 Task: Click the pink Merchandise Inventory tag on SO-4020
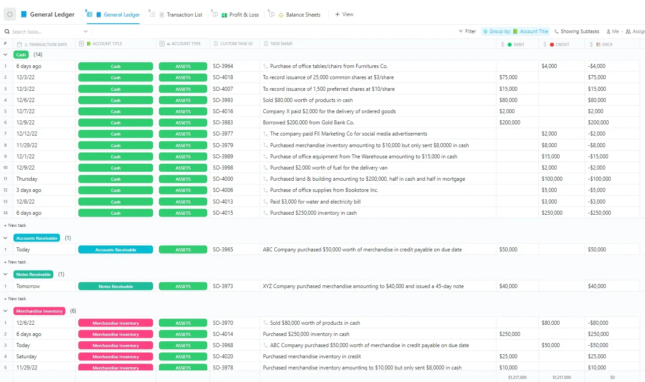point(115,357)
